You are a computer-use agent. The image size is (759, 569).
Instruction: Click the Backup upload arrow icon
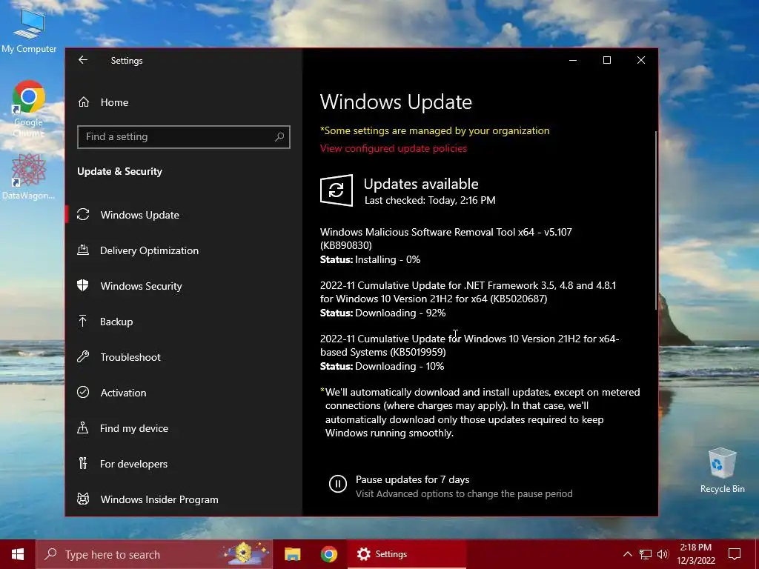[83, 321]
